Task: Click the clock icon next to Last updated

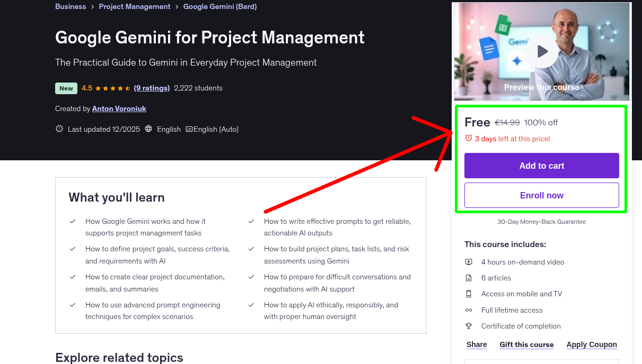Action: [59, 129]
